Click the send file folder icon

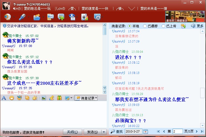(x=37, y=17)
